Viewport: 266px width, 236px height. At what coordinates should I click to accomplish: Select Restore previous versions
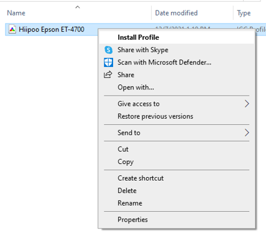tap(177, 116)
